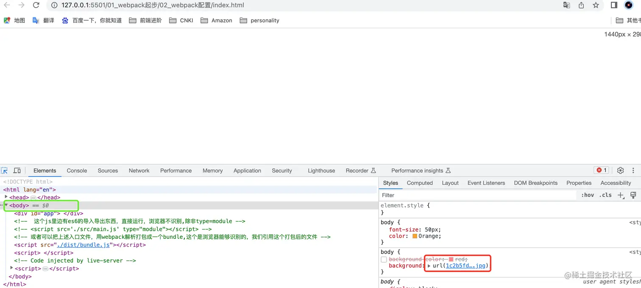Open the personality bookmark folder
Viewport: 641px width, 288px height.
[x=259, y=20]
